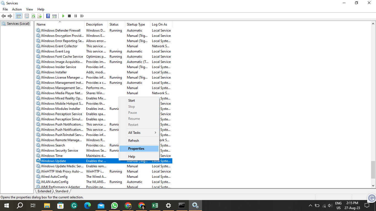Image resolution: width=376 pixels, height=211 pixels.
Task: Switch to the Extended tab
Action: click(x=44, y=191)
